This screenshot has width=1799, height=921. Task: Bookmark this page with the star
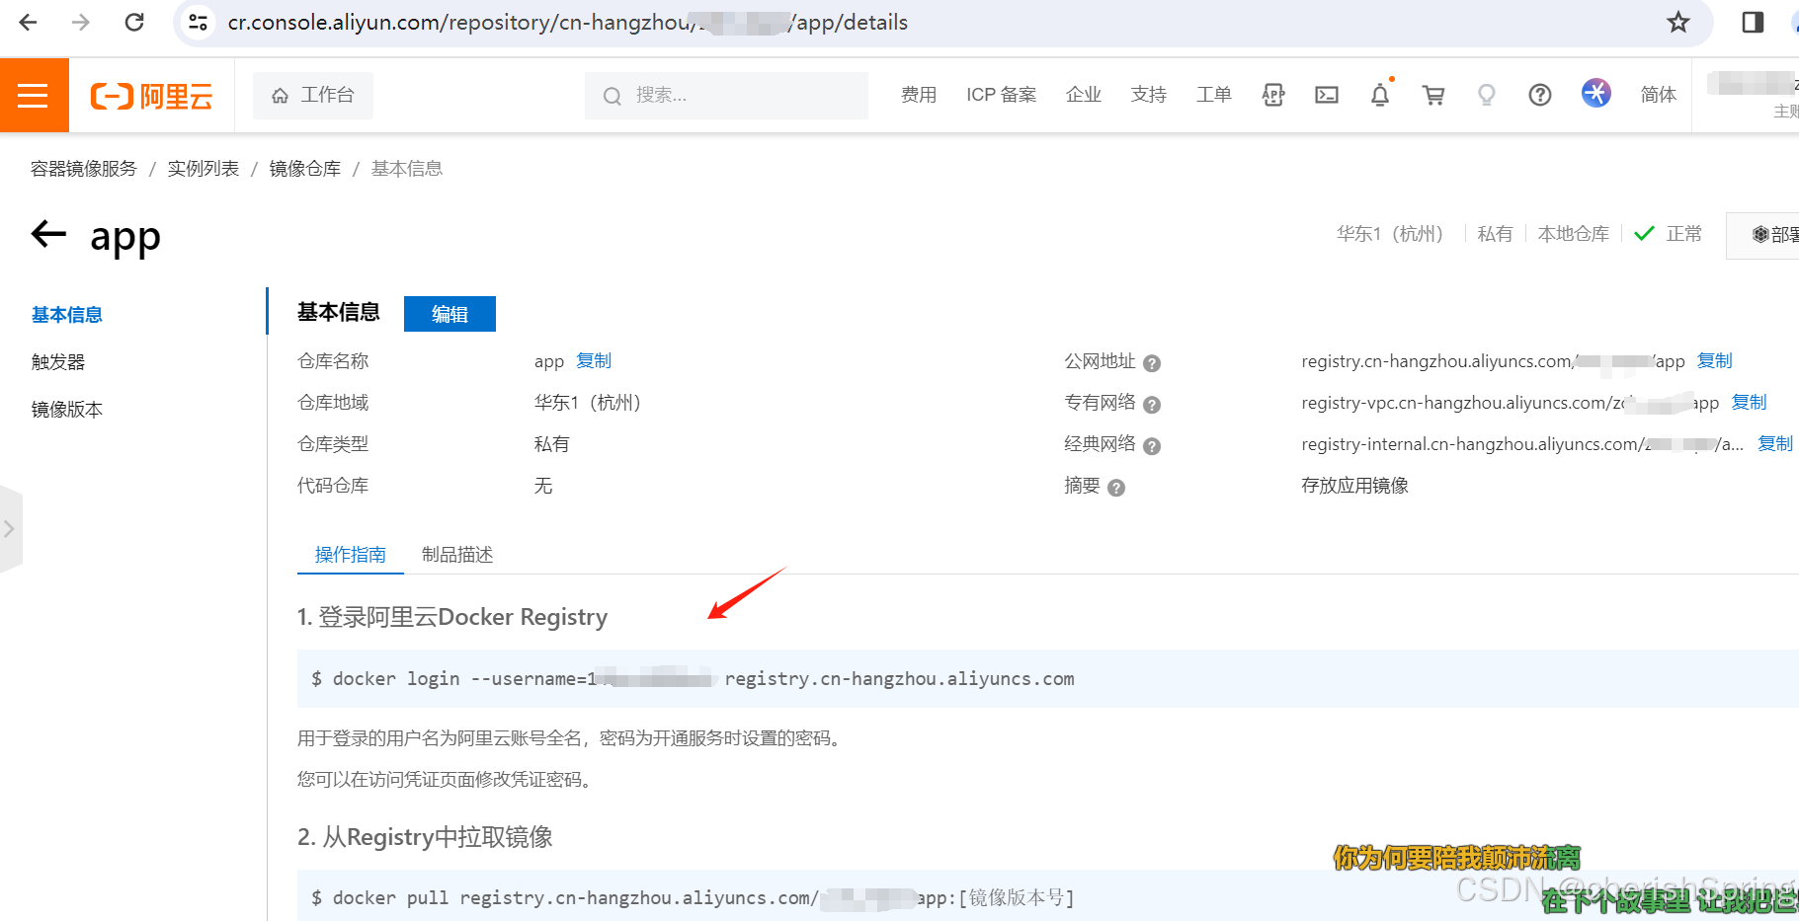(1678, 22)
